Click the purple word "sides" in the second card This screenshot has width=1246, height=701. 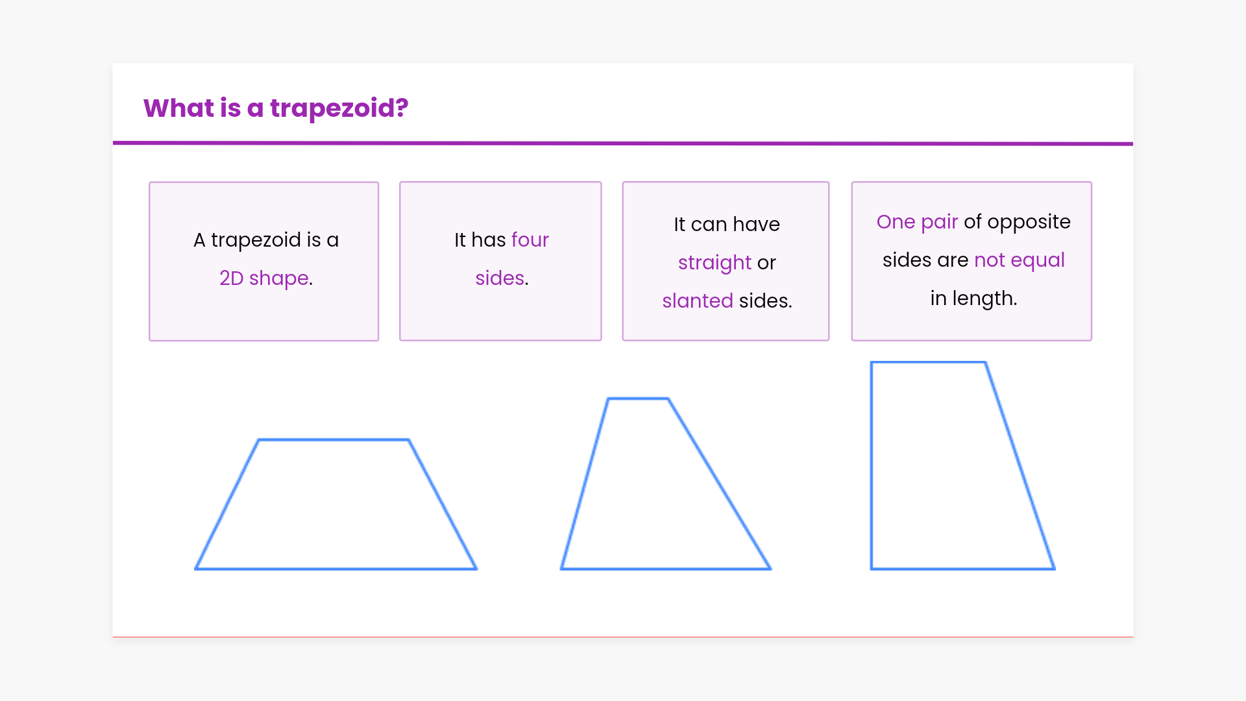point(499,278)
